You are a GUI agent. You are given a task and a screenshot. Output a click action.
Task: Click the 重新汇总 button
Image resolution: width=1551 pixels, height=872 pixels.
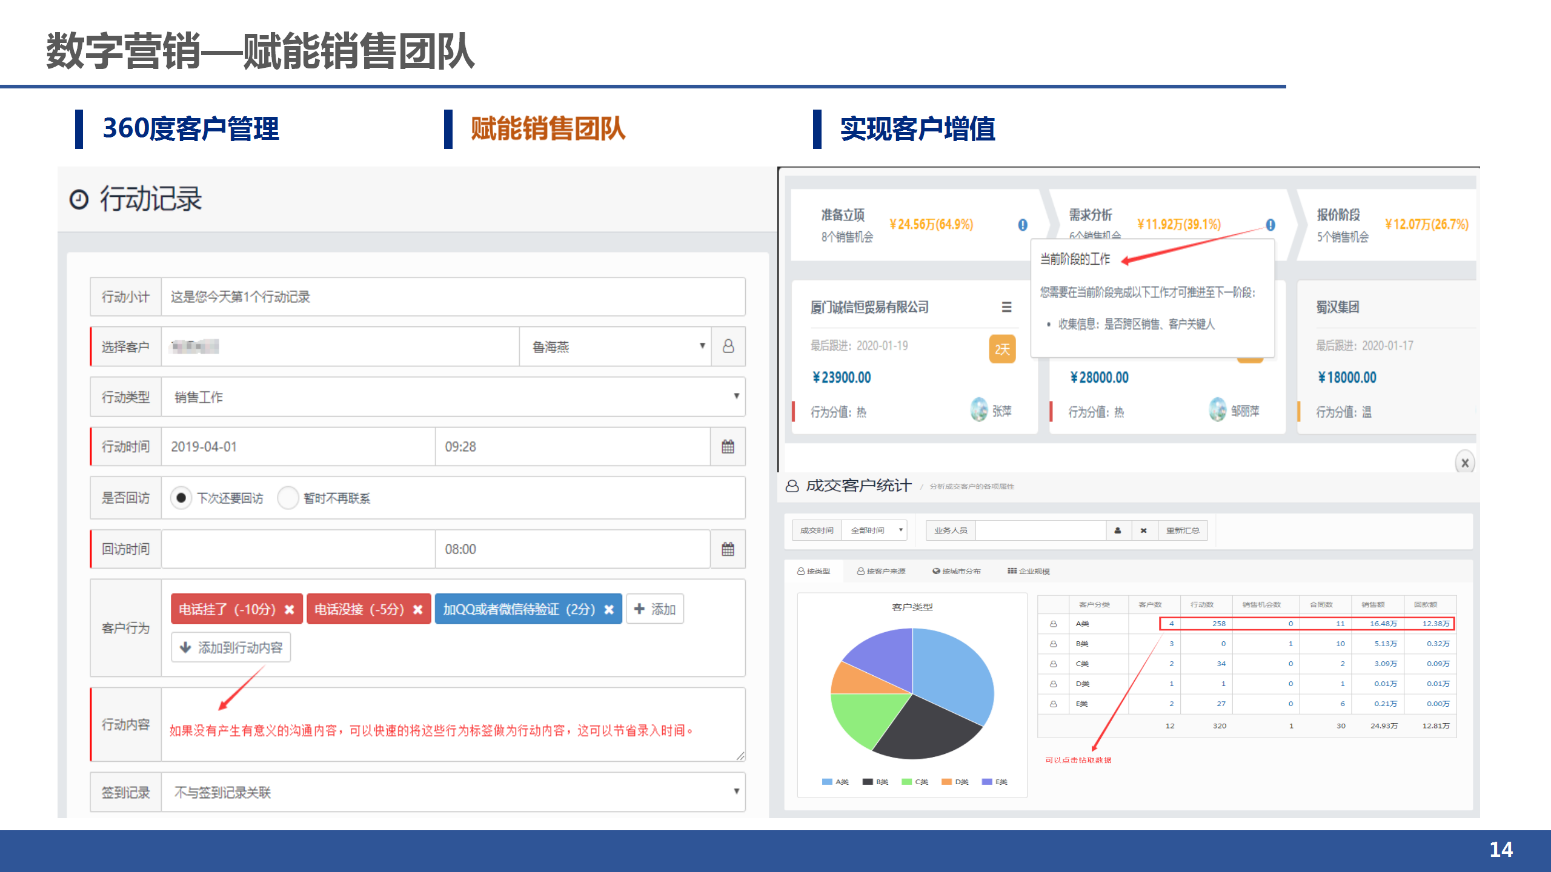(1183, 530)
